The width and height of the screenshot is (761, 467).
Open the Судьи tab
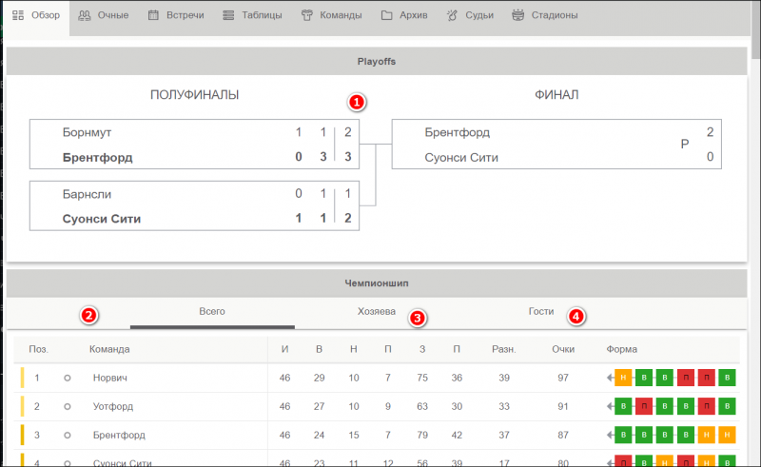[x=470, y=15]
